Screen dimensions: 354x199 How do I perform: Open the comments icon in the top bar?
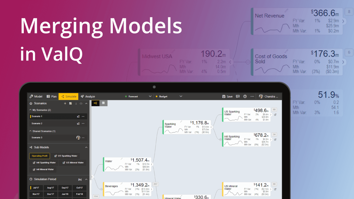[238, 96]
